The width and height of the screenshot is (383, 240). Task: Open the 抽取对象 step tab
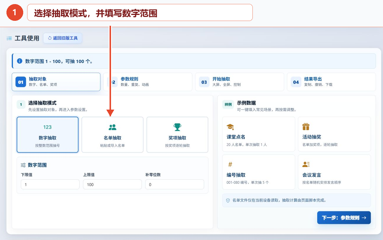56,82
